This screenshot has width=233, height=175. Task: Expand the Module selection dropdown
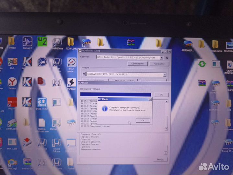coord(165,75)
